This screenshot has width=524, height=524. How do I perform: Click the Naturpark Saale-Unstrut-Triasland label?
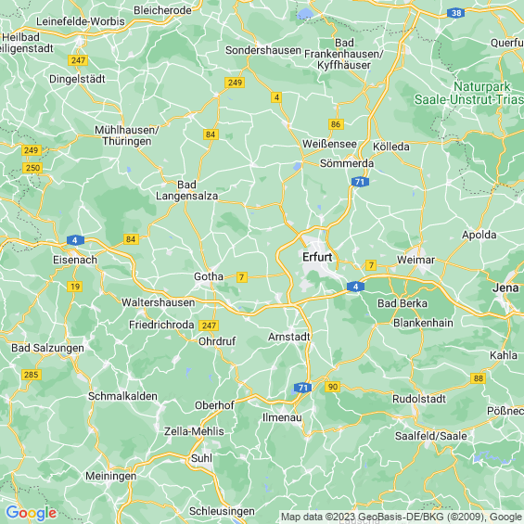coord(469,93)
